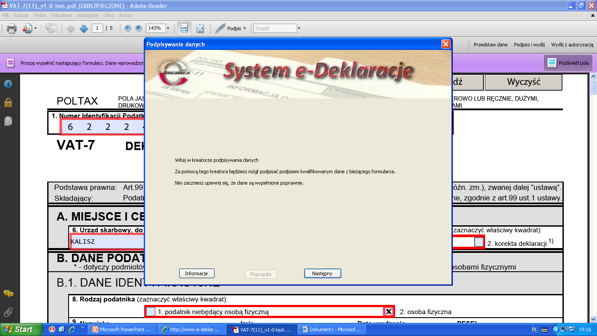
Task: Activate the fit width scrolling icon
Action: 184,28
